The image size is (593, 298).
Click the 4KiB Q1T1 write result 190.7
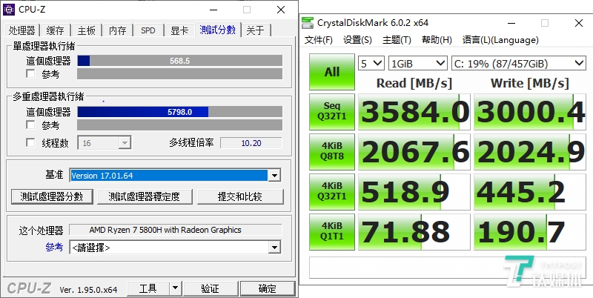(530, 232)
